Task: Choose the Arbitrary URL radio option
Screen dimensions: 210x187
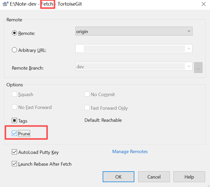Action: pos(14,50)
